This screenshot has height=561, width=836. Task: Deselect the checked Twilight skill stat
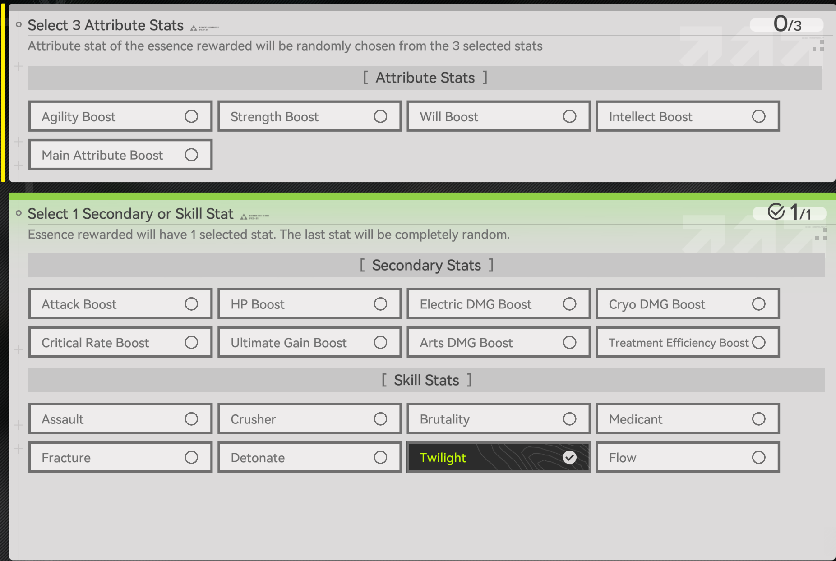pos(499,457)
